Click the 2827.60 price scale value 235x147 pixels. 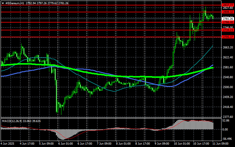pos(228,8)
